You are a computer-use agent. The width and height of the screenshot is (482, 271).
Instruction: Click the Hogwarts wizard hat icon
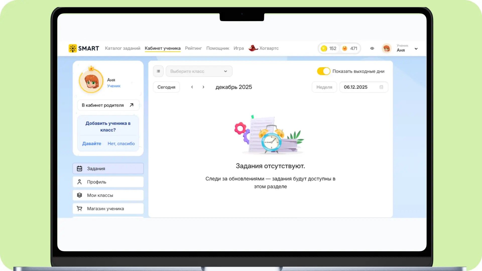pos(253,48)
